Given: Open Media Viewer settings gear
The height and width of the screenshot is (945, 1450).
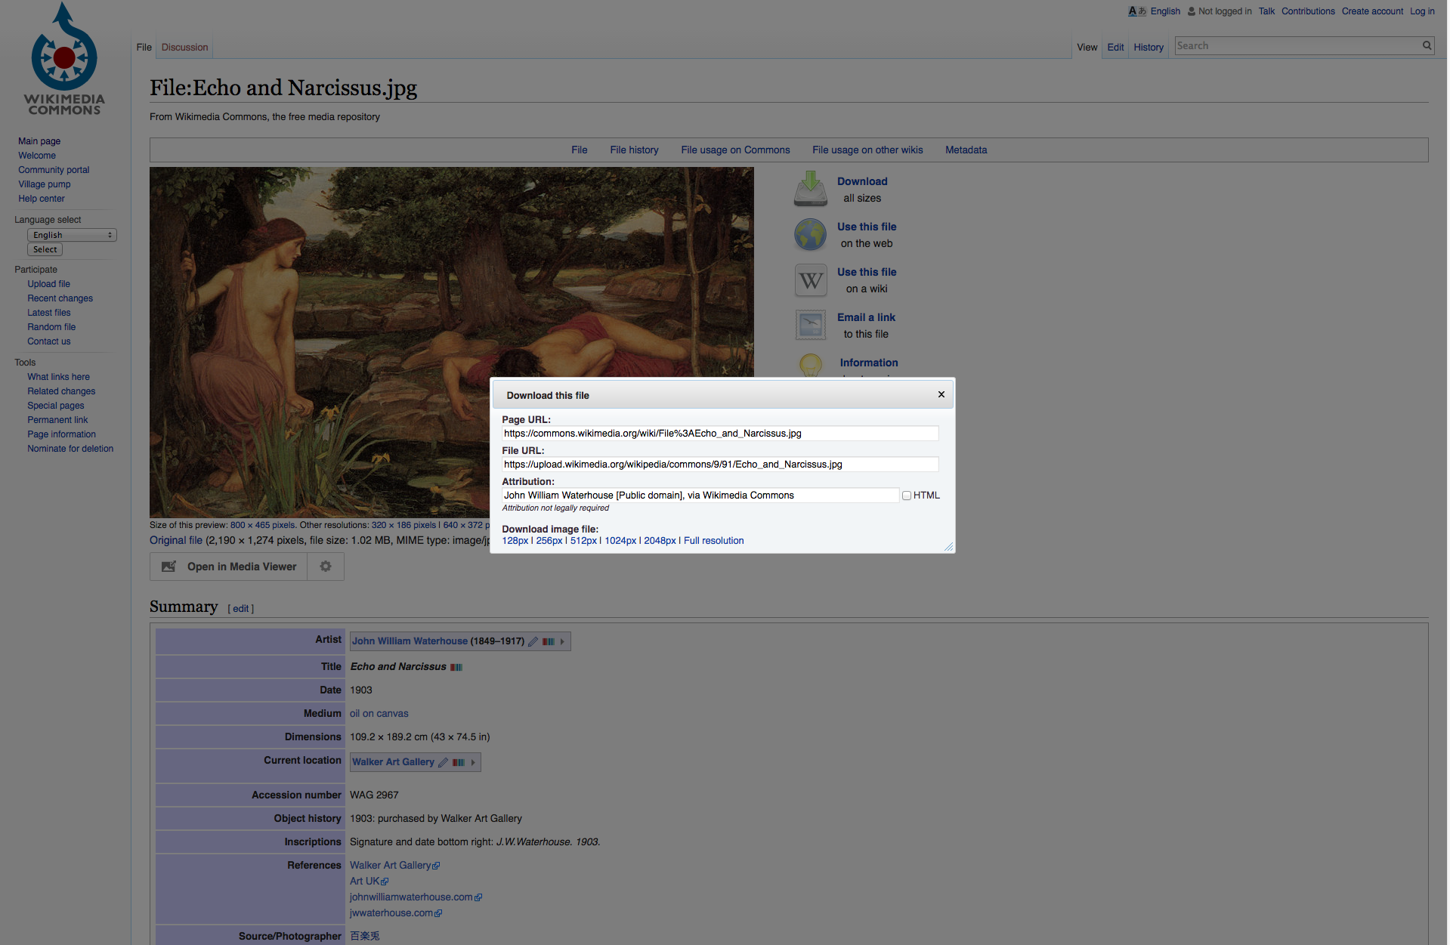Looking at the screenshot, I should (x=326, y=567).
